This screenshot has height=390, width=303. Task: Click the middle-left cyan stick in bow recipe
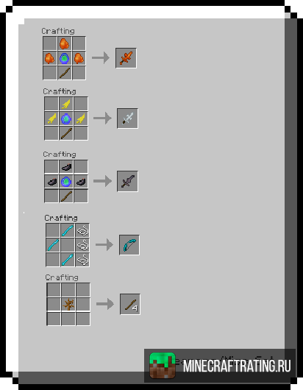(53, 245)
